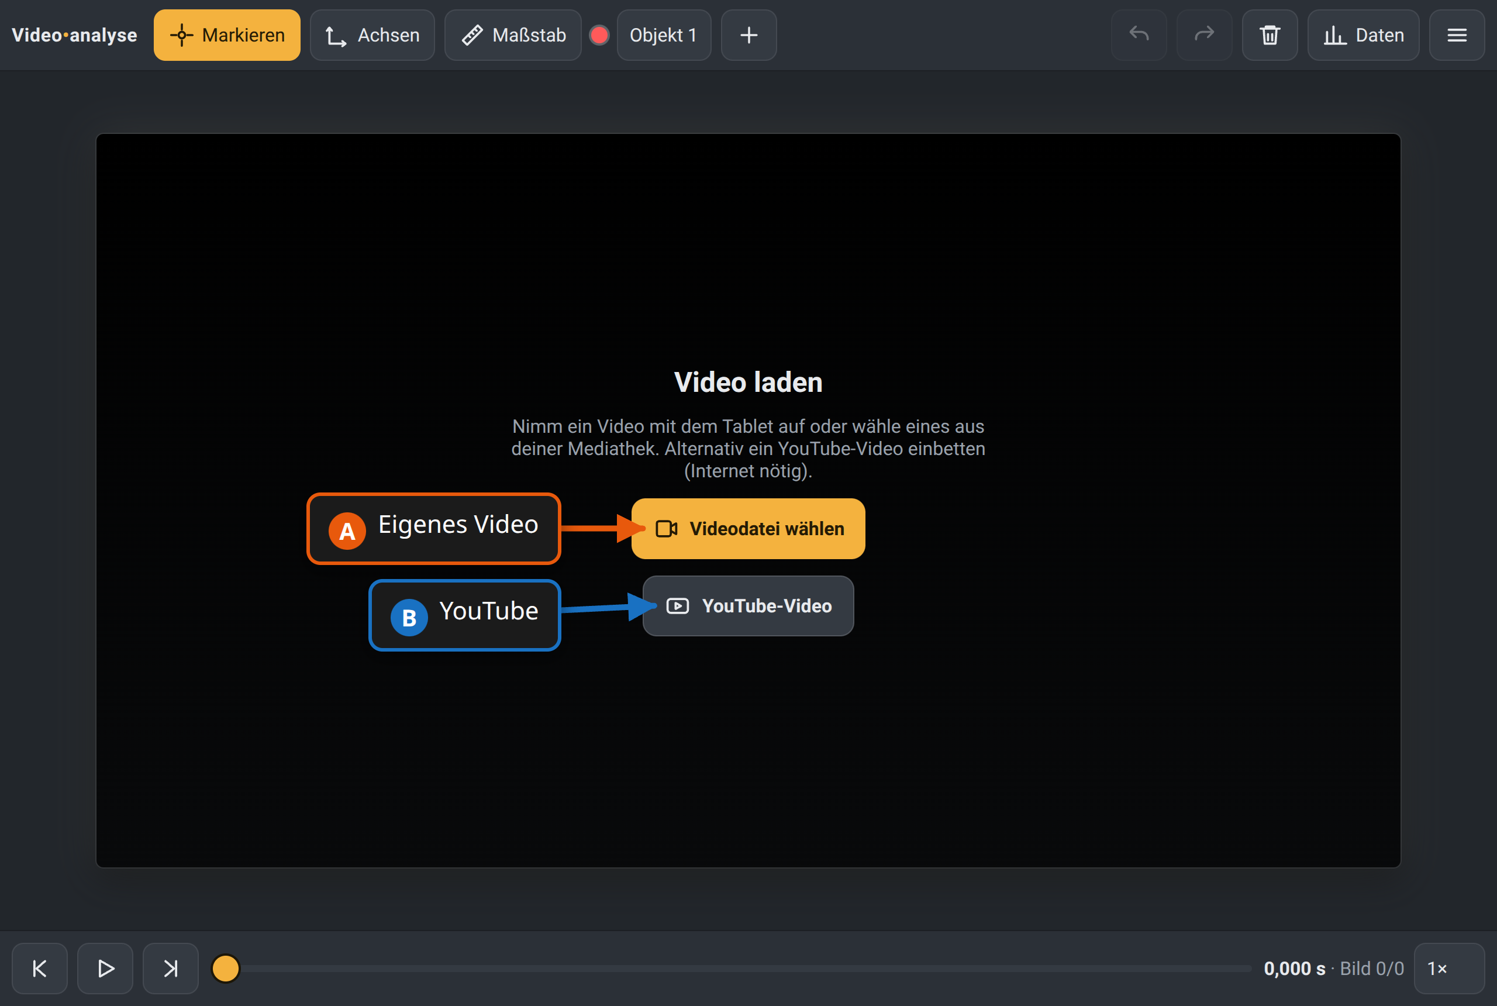Click the Video laden heading
The width and height of the screenshot is (1497, 1006).
coord(748,383)
